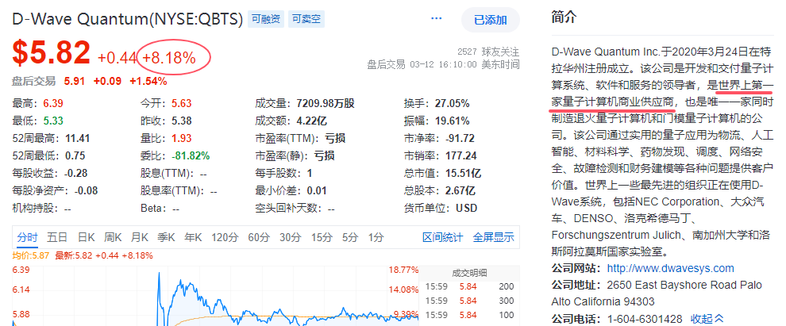This screenshot has width=786, height=326.
Task: Switch to the 月K chart tab
Action: [x=140, y=237]
